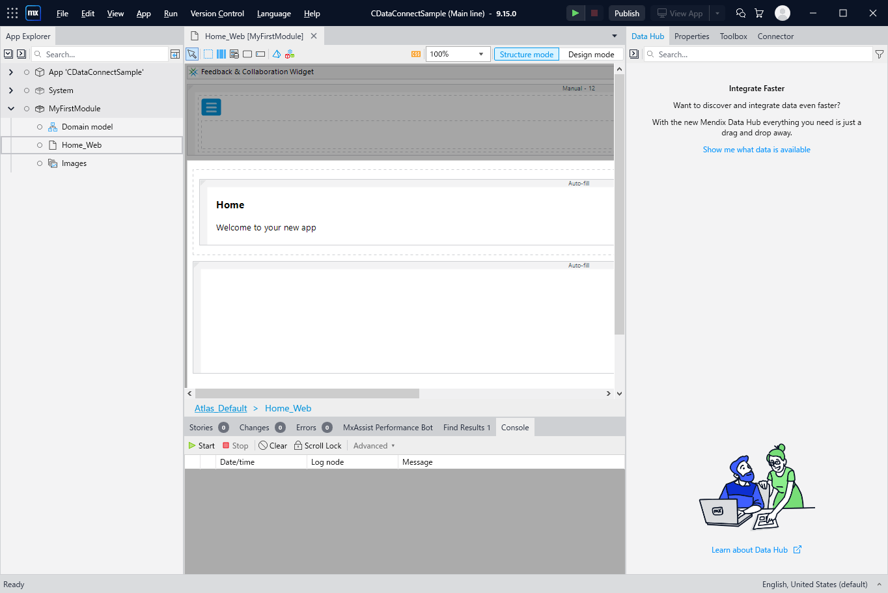888x593 pixels.
Task: Switch editor to Structure mode
Action: (x=527, y=55)
